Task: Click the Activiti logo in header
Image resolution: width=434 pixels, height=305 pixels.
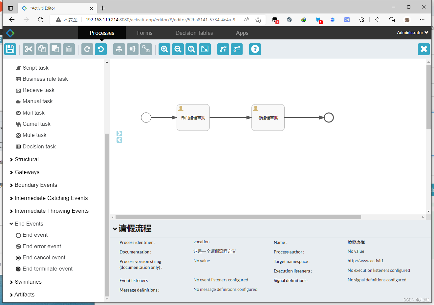Action: pyautogui.click(x=10, y=33)
